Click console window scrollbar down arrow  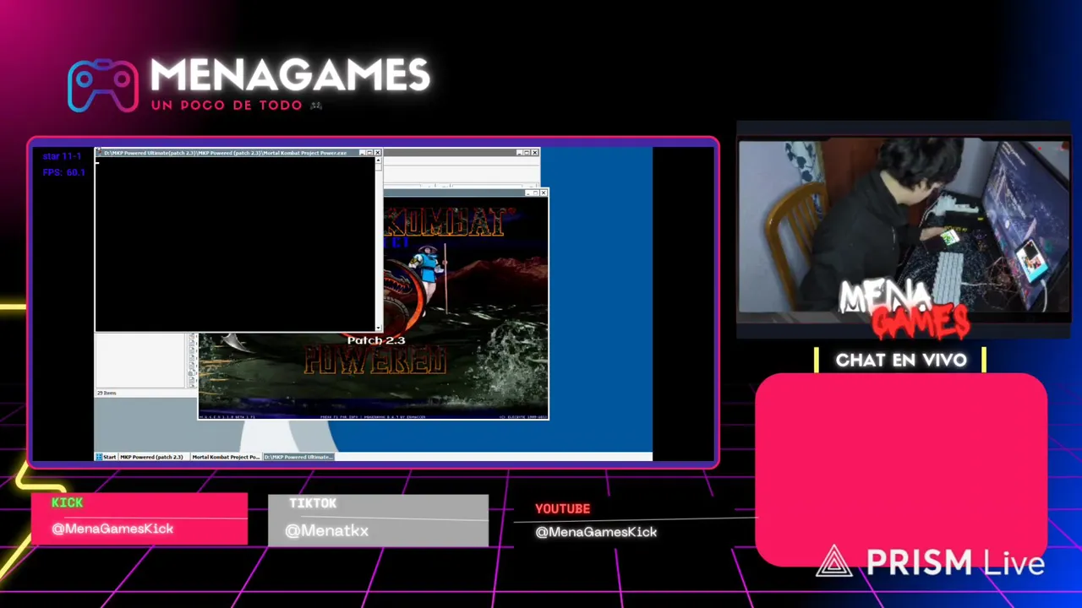379,328
